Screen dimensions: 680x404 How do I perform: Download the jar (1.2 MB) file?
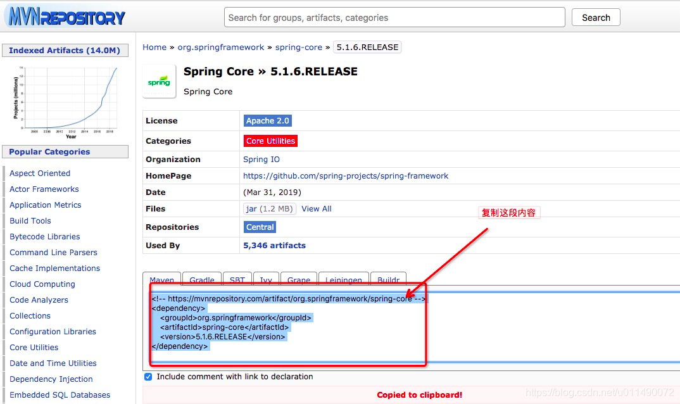pos(269,209)
